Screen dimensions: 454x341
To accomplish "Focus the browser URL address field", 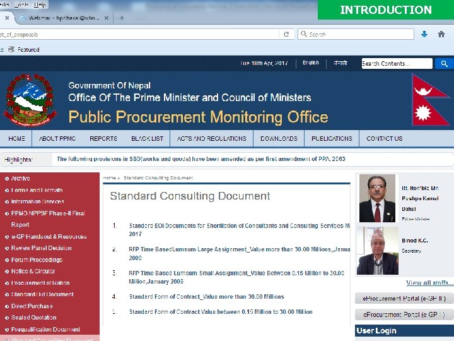I will [x=139, y=34].
